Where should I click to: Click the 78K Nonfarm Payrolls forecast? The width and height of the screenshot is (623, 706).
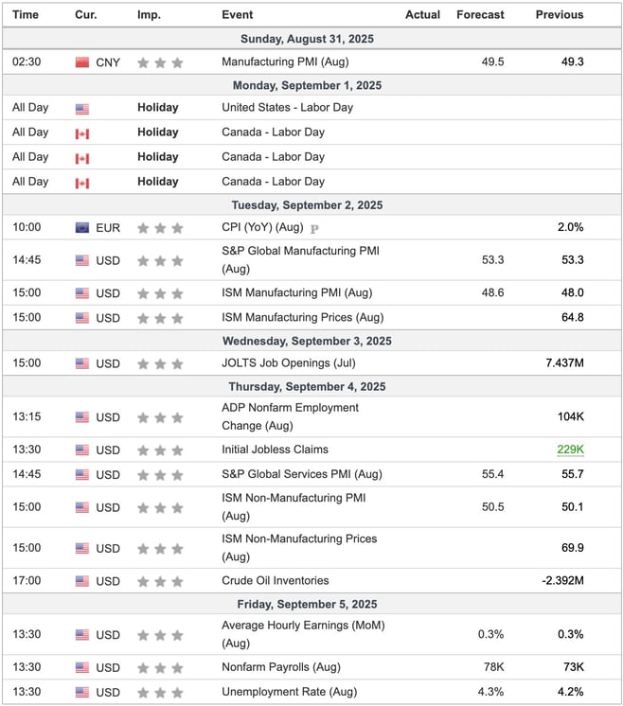coord(494,667)
